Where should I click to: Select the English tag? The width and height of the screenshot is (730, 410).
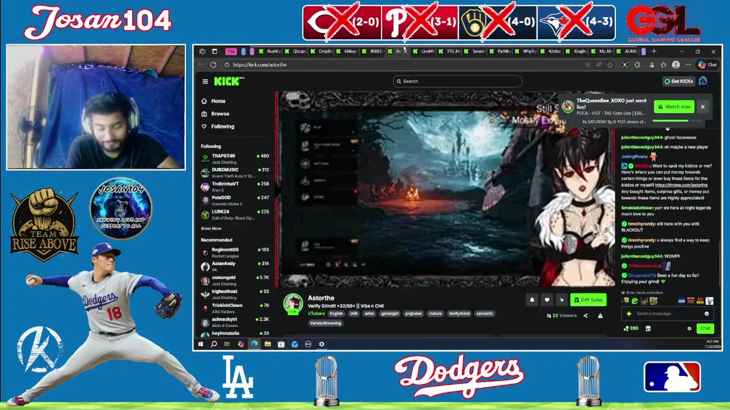(x=336, y=313)
